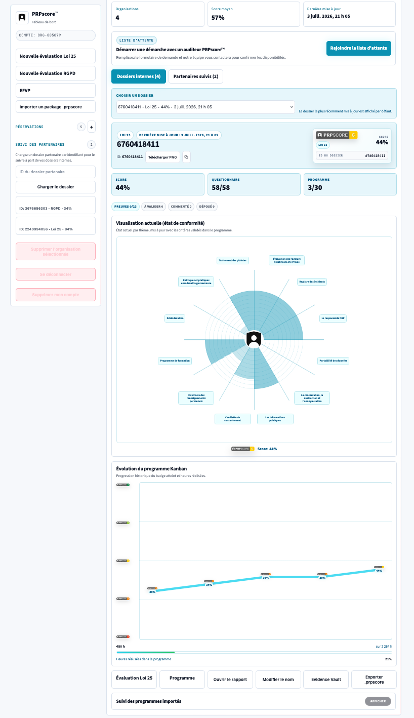Click 'Traitement des plaintes' radar label
This screenshot has height=718, width=414.
coord(233,260)
